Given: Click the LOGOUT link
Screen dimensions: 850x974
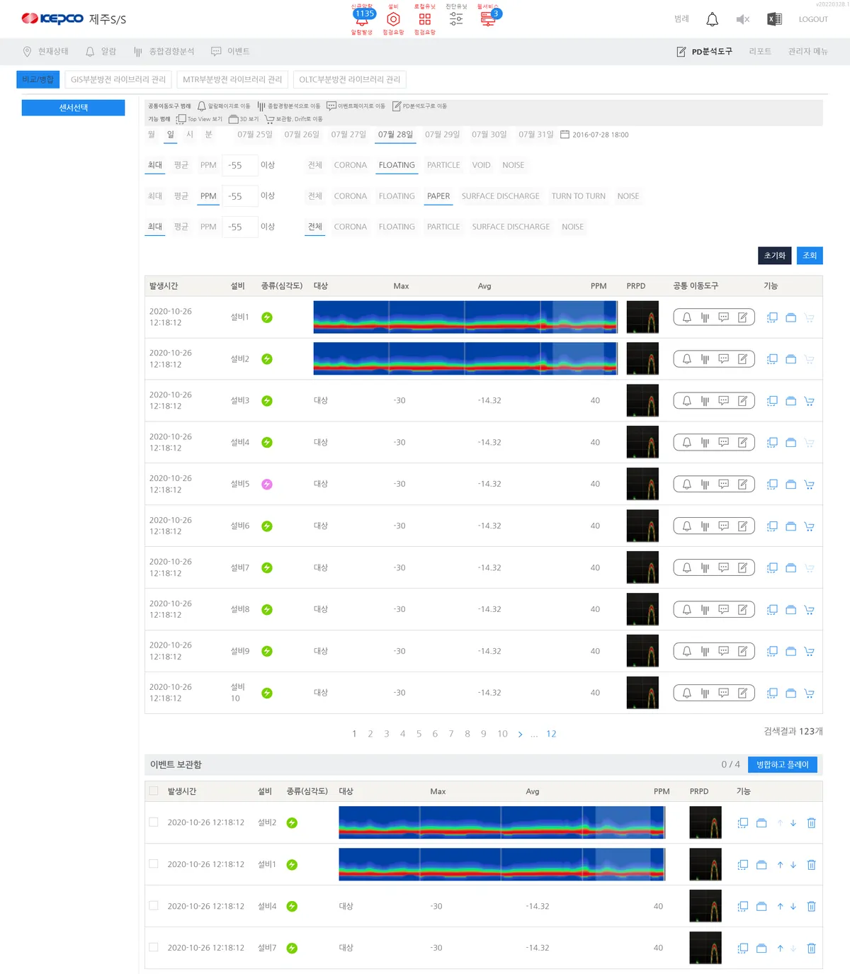Looking at the screenshot, I should [813, 20].
